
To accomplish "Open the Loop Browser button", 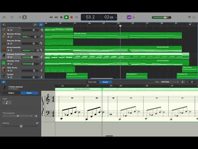I will [194, 17].
